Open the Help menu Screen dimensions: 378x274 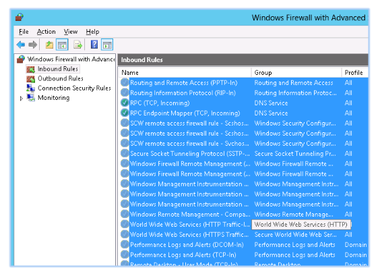tap(92, 32)
